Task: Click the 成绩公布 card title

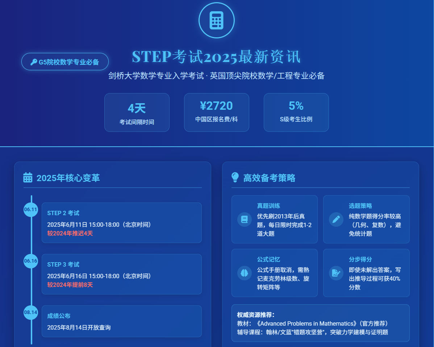Action: click(59, 316)
